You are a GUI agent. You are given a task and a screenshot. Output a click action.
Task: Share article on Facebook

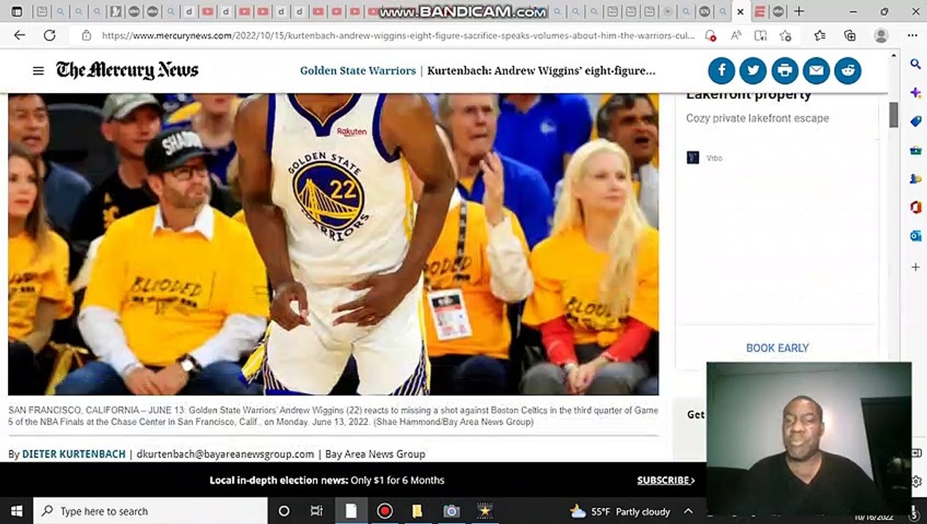point(721,71)
